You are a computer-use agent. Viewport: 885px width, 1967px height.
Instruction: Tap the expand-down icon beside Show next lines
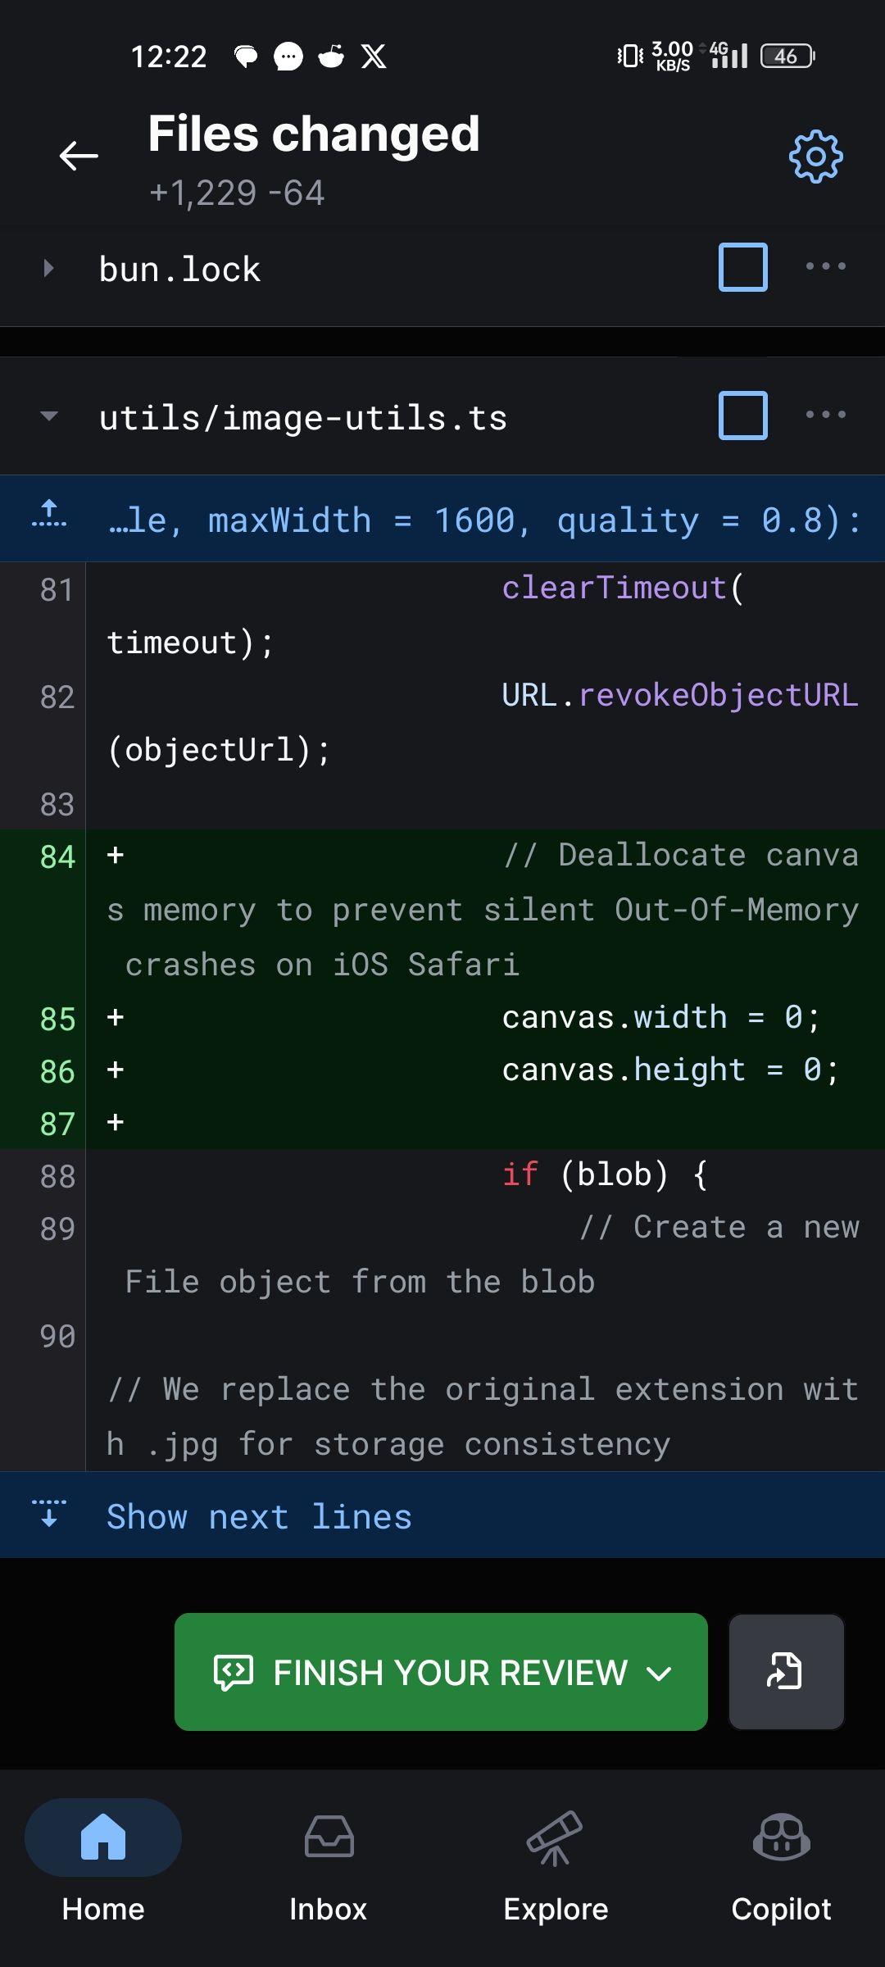click(49, 1513)
